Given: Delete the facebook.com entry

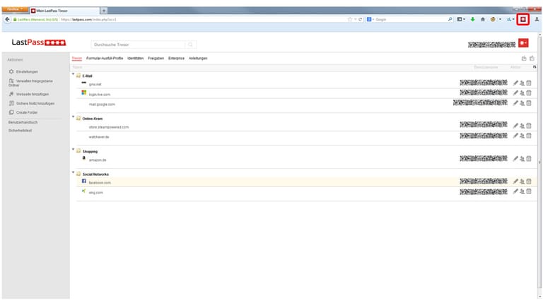Looking at the screenshot, I should pyautogui.click(x=529, y=181).
